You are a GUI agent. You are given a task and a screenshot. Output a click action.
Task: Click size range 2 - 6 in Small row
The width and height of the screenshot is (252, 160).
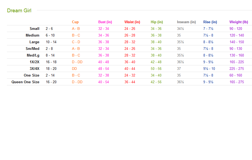point(49,29)
